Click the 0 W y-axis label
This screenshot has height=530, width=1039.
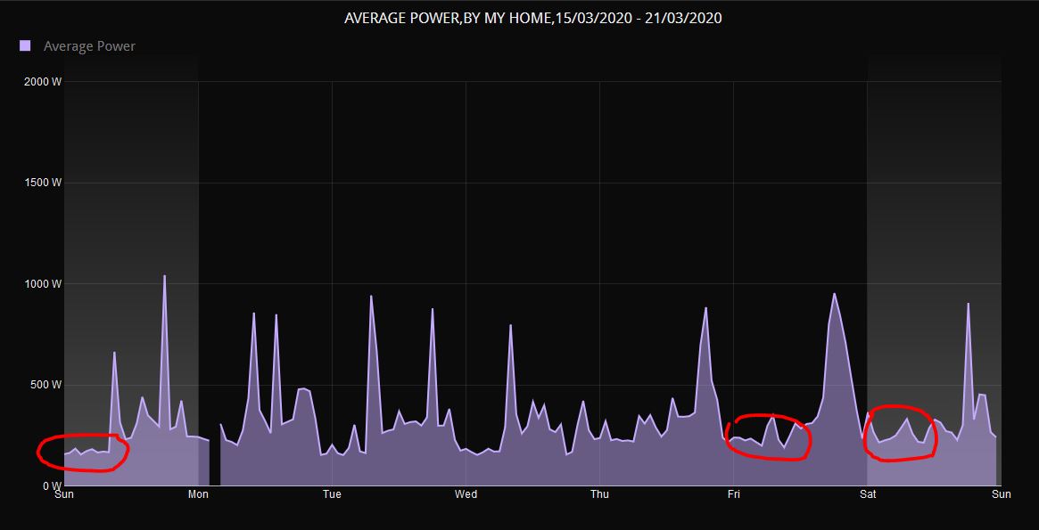50,486
